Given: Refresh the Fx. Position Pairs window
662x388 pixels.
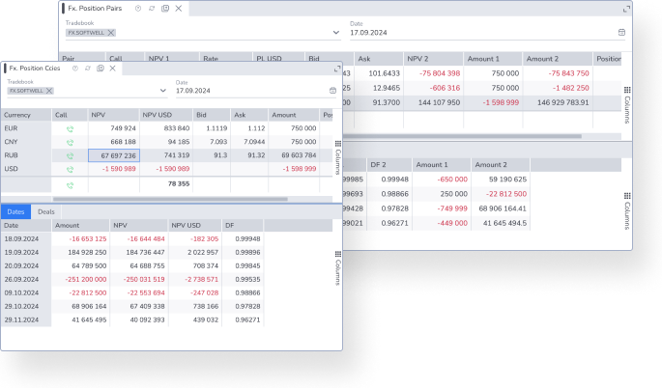Looking at the screenshot, I should 151,8.
